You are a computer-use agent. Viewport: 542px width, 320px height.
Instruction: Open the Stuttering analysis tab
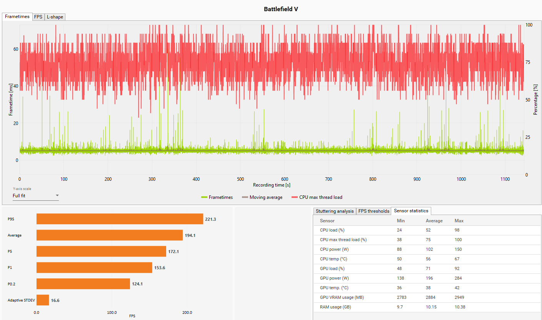coord(335,211)
